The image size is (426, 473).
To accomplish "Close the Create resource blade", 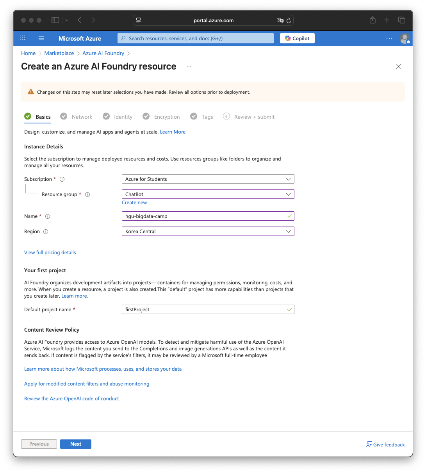I will (399, 66).
